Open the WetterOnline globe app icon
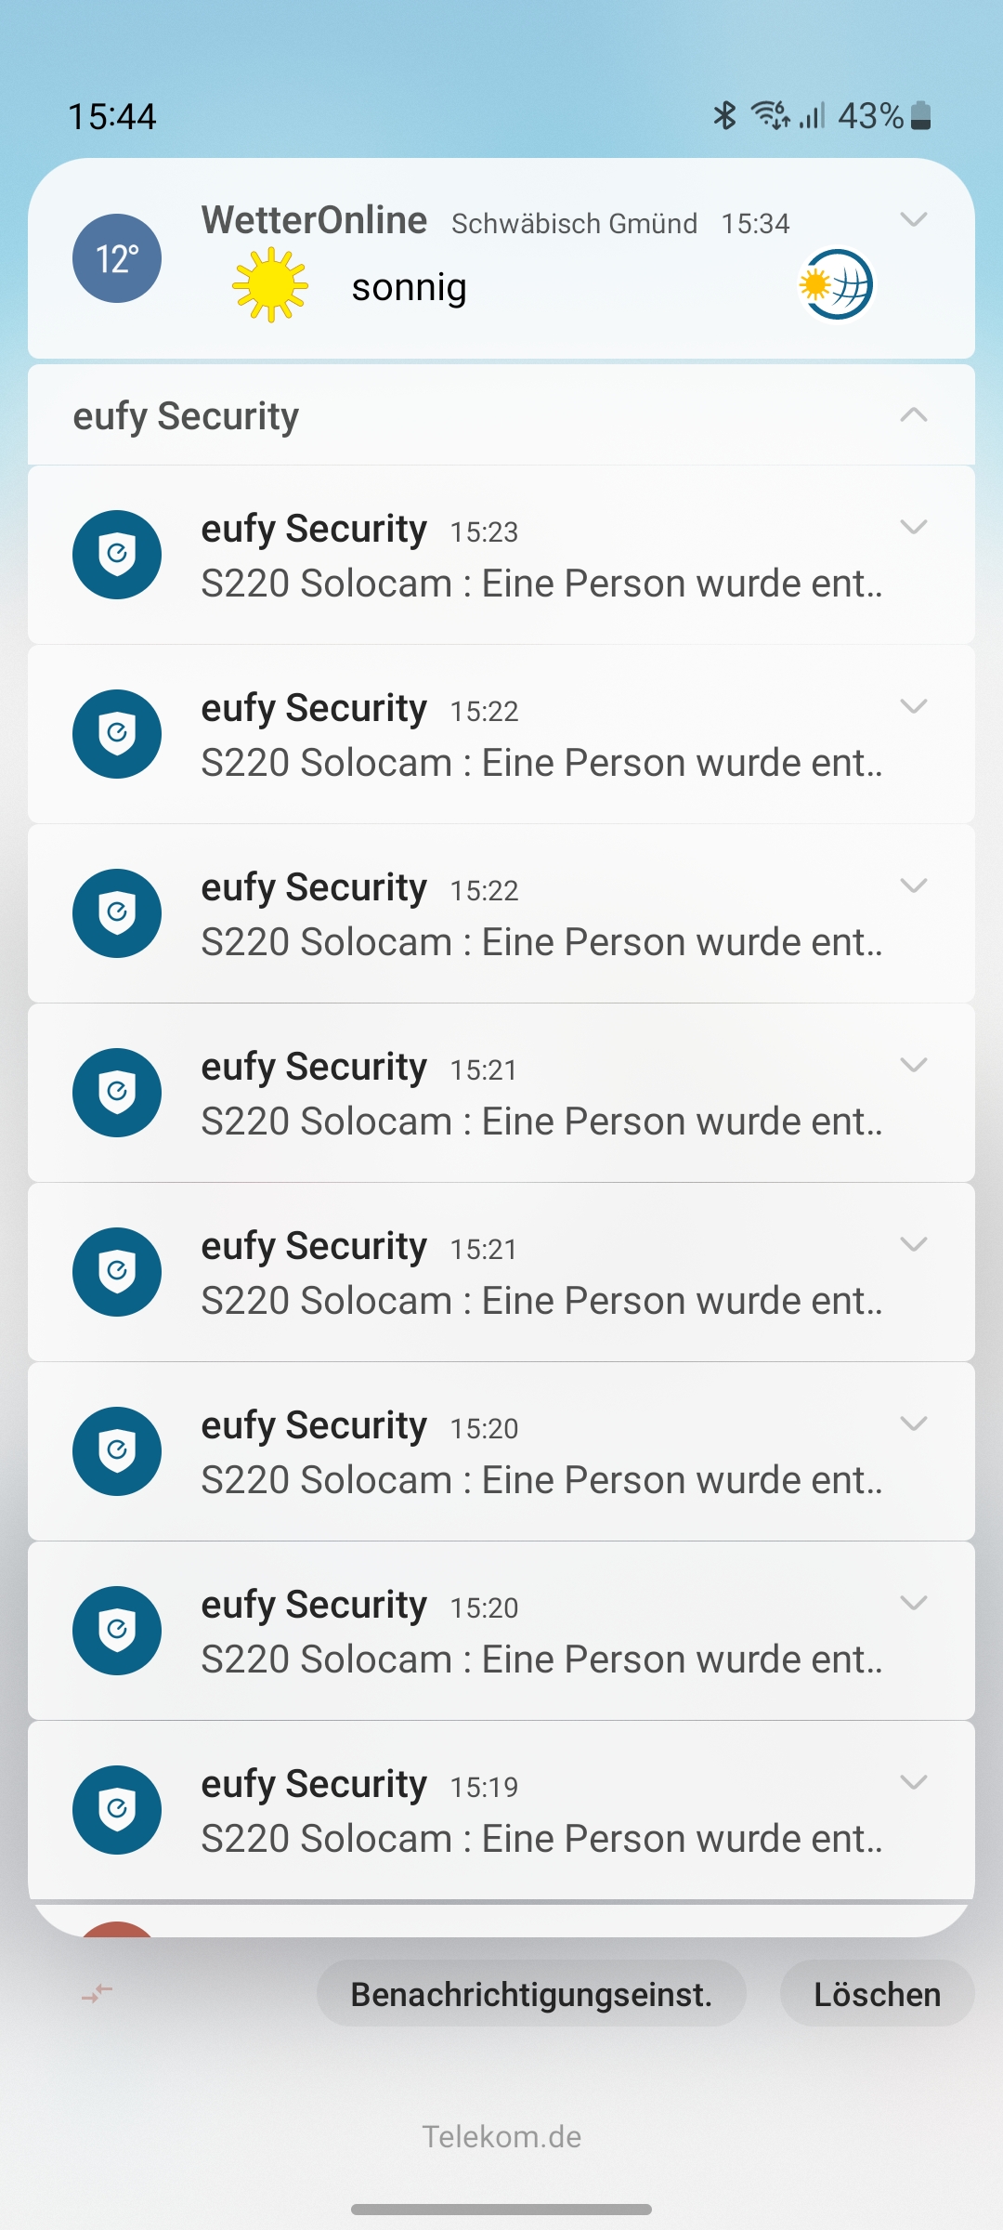1003x2230 pixels. 836,284
